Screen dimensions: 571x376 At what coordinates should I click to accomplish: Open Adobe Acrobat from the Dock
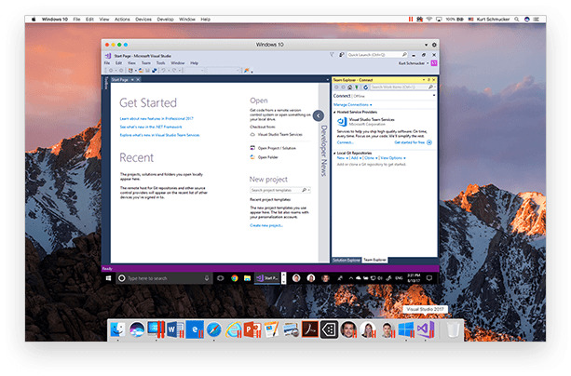click(309, 329)
